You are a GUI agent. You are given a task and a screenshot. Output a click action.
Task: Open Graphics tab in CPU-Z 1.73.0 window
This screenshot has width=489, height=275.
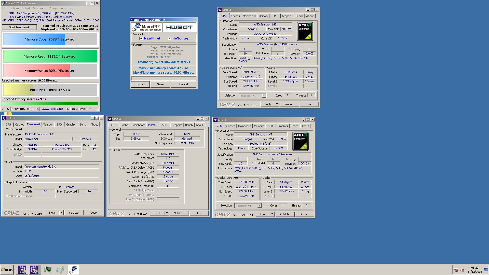283,126
